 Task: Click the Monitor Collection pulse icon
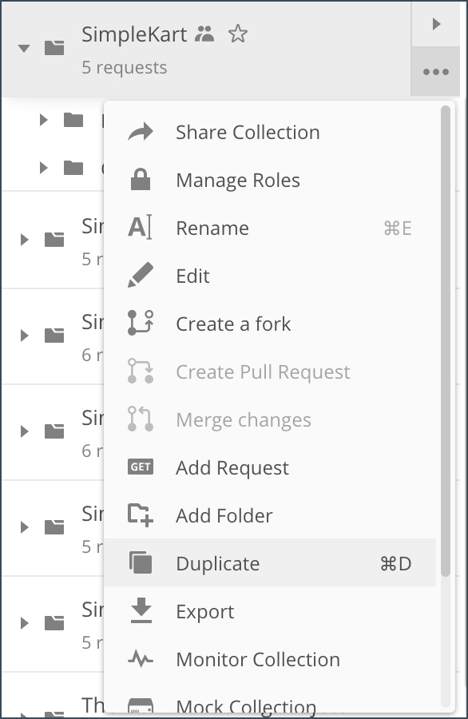click(x=141, y=659)
